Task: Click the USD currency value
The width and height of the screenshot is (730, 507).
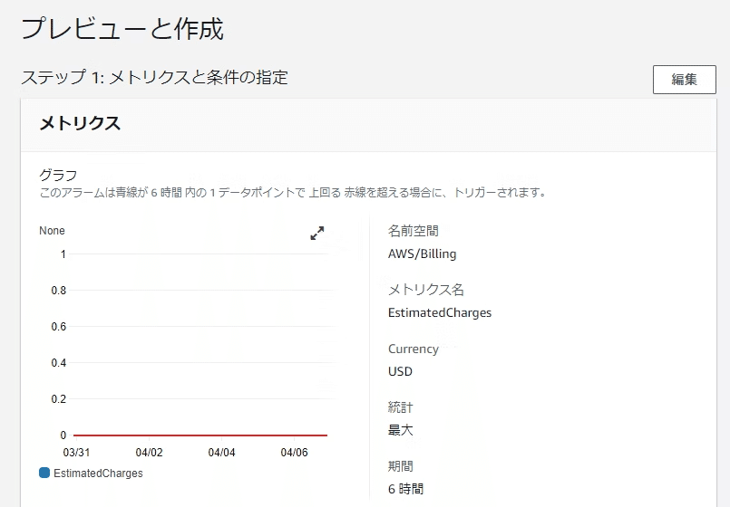Action: [x=401, y=371]
